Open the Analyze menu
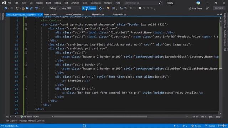Image resolution: width=228 pixels, height=128 pixels. point(75,3)
